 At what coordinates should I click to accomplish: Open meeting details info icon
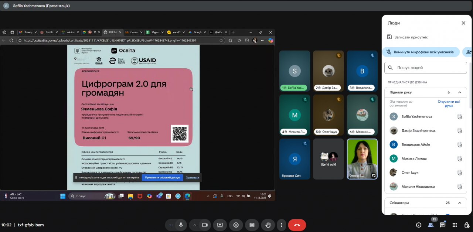click(419, 225)
